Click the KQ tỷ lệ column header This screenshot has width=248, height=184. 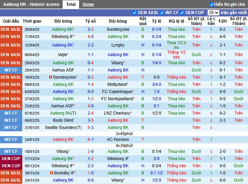point(177,21)
